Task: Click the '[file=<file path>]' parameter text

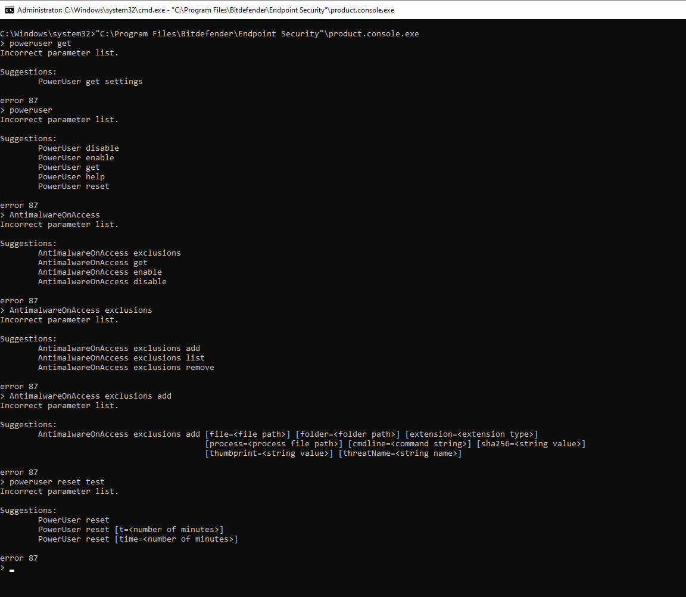Action: 247,434
